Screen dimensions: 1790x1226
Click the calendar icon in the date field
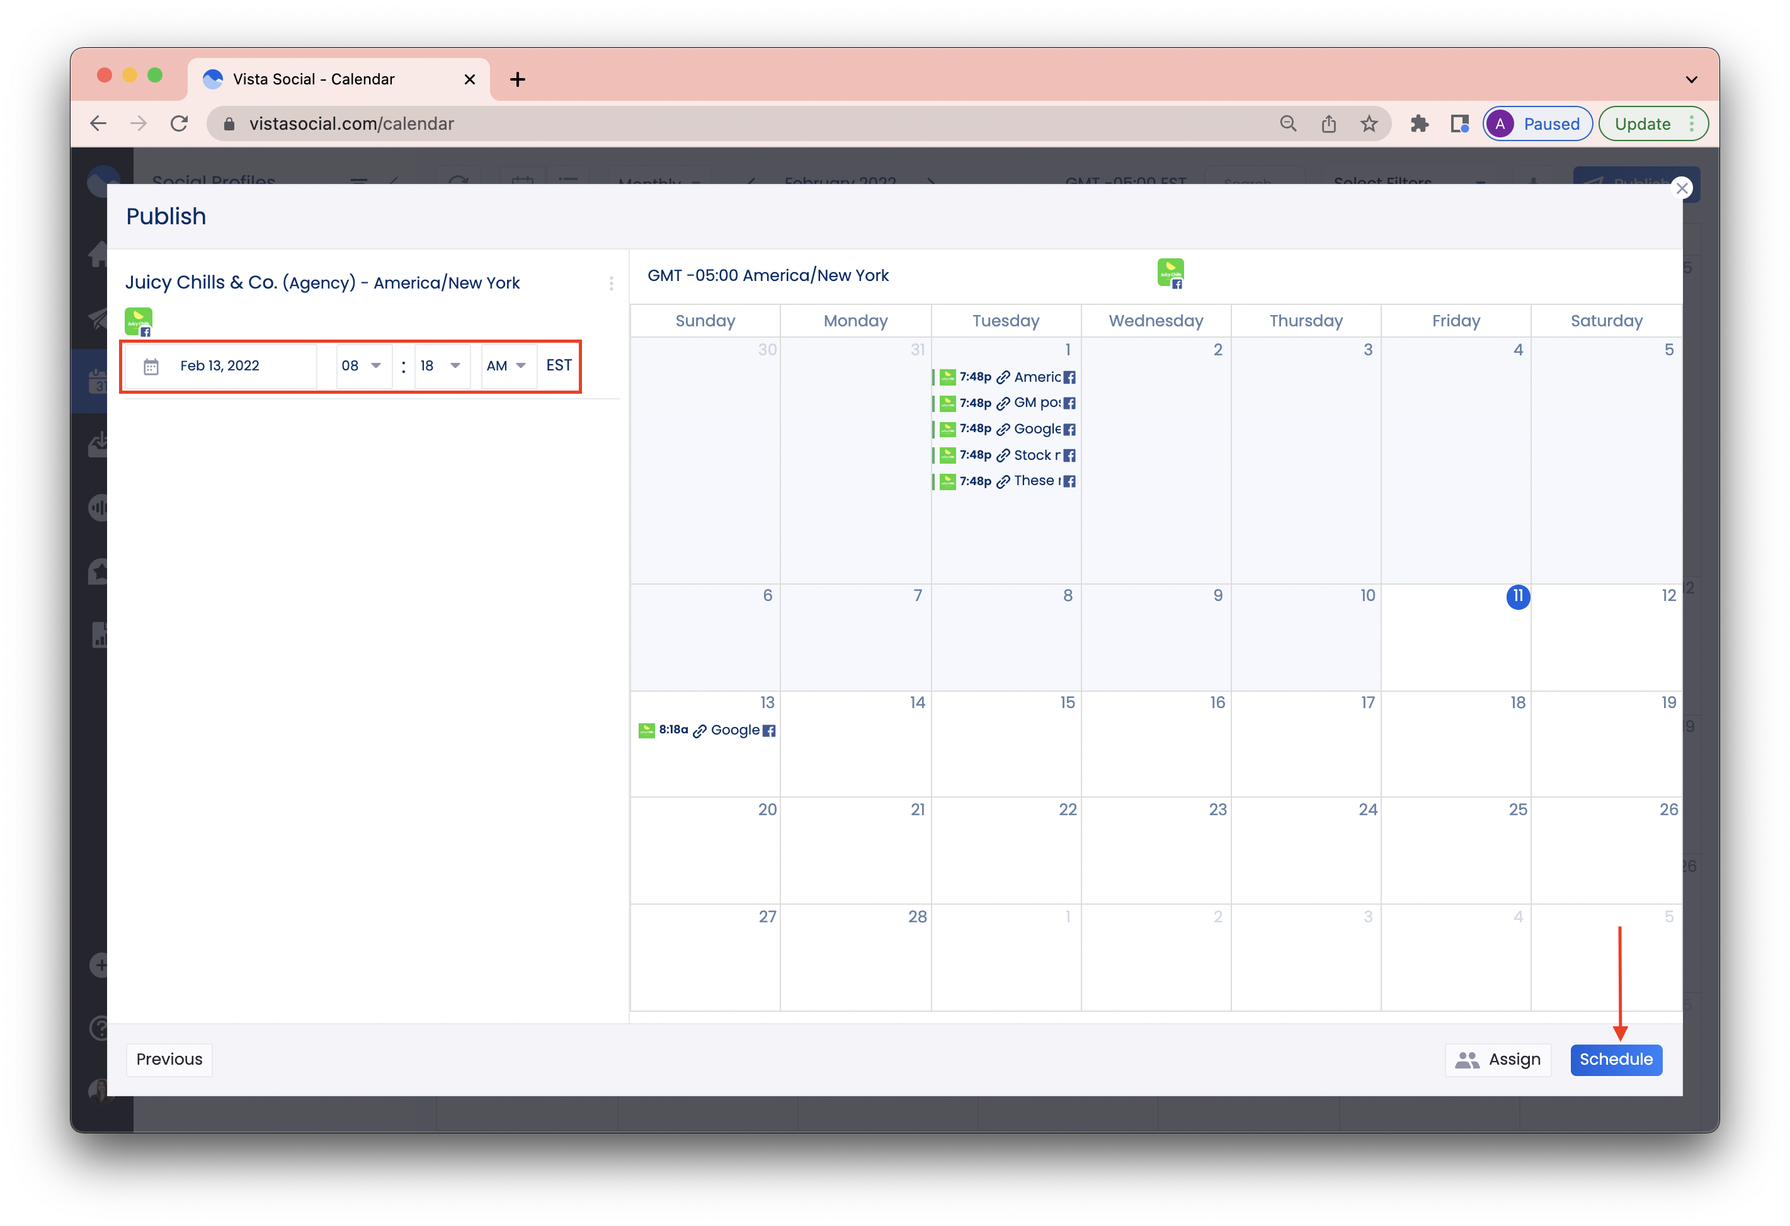pyautogui.click(x=151, y=366)
